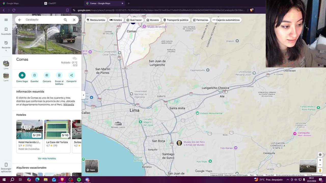326x183 pixels.
Task: Open a new browser tab
Action: [129, 3]
